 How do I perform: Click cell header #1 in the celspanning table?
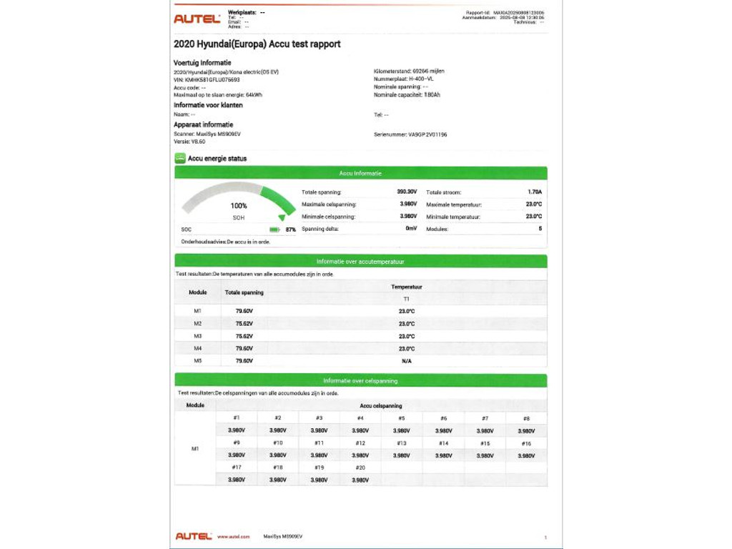(236, 417)
